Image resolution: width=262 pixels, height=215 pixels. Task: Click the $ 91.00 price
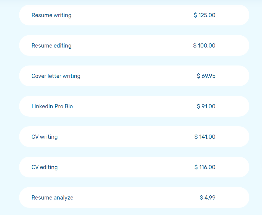[206, 106]
